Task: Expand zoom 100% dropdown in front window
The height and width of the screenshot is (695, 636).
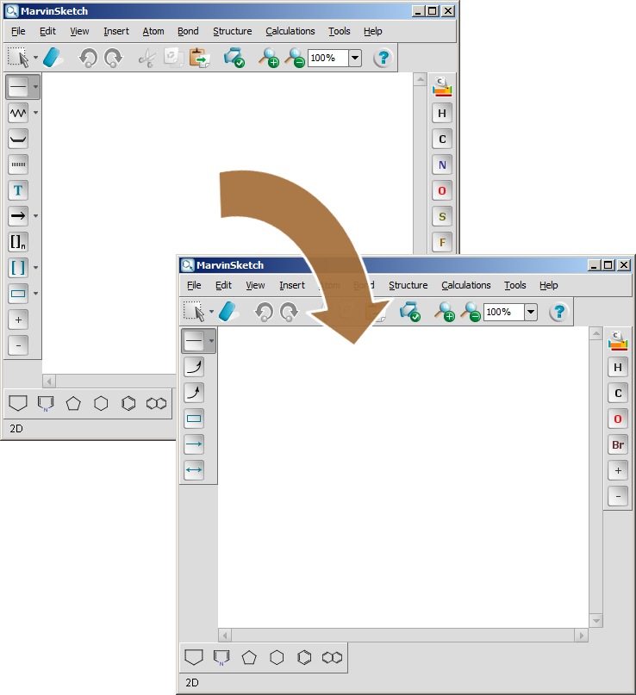Action: click(x=530, y=312)
